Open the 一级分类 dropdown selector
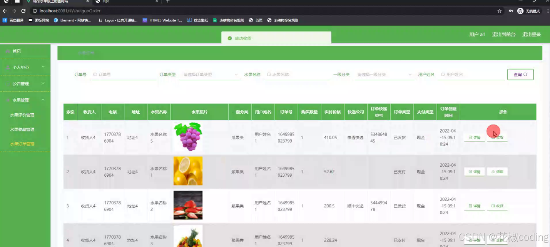This screenshot has width=550, height=247. pos(384,75)
